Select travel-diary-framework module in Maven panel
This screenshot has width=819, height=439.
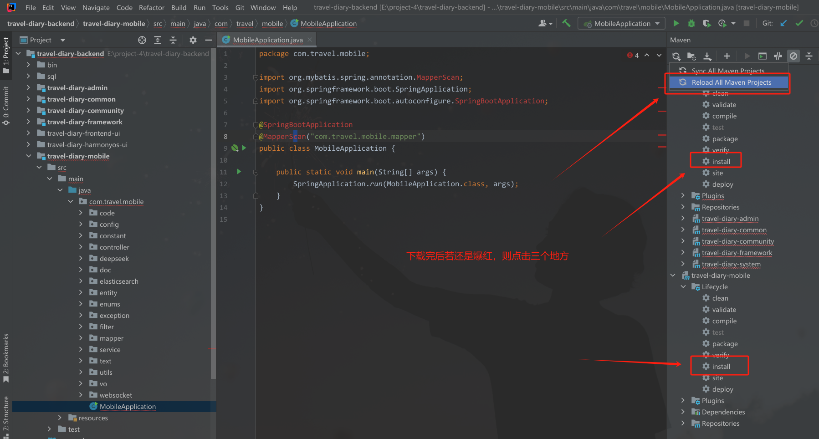[x=737, y=253]
